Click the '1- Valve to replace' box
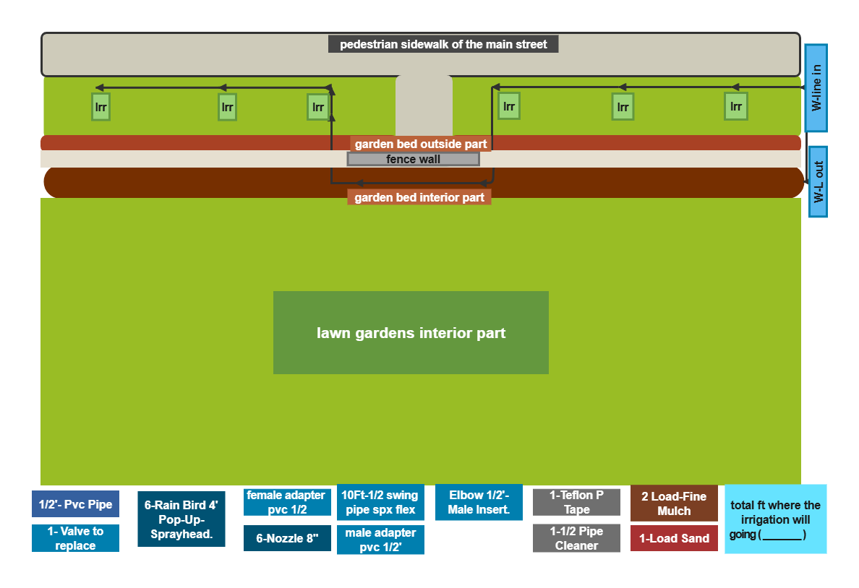 tap(76, 538)
